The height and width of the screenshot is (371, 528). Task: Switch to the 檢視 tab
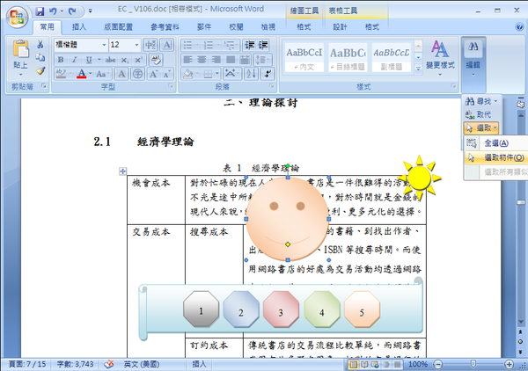[x=268, y=27]
